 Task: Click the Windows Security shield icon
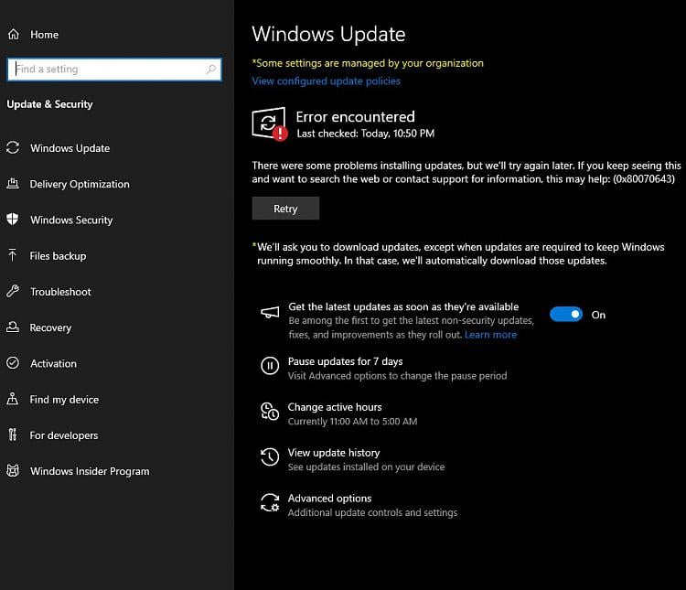pyautogui.click(x=13, y=220)
